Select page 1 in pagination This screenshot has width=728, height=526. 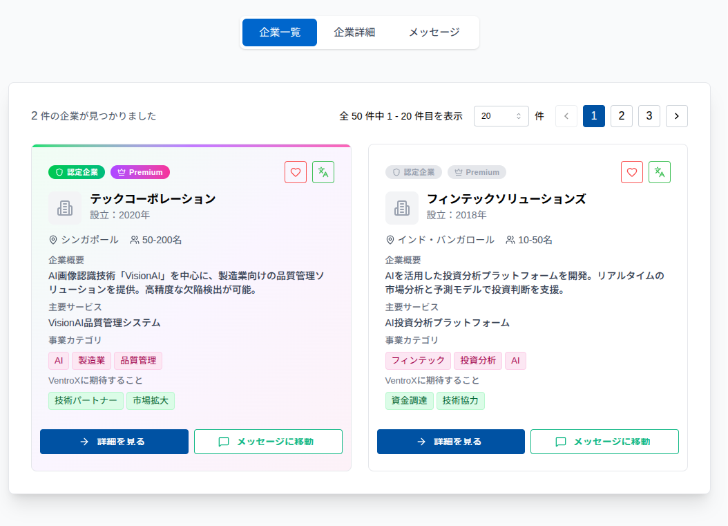pyautogui.click(x=594, y=116)
